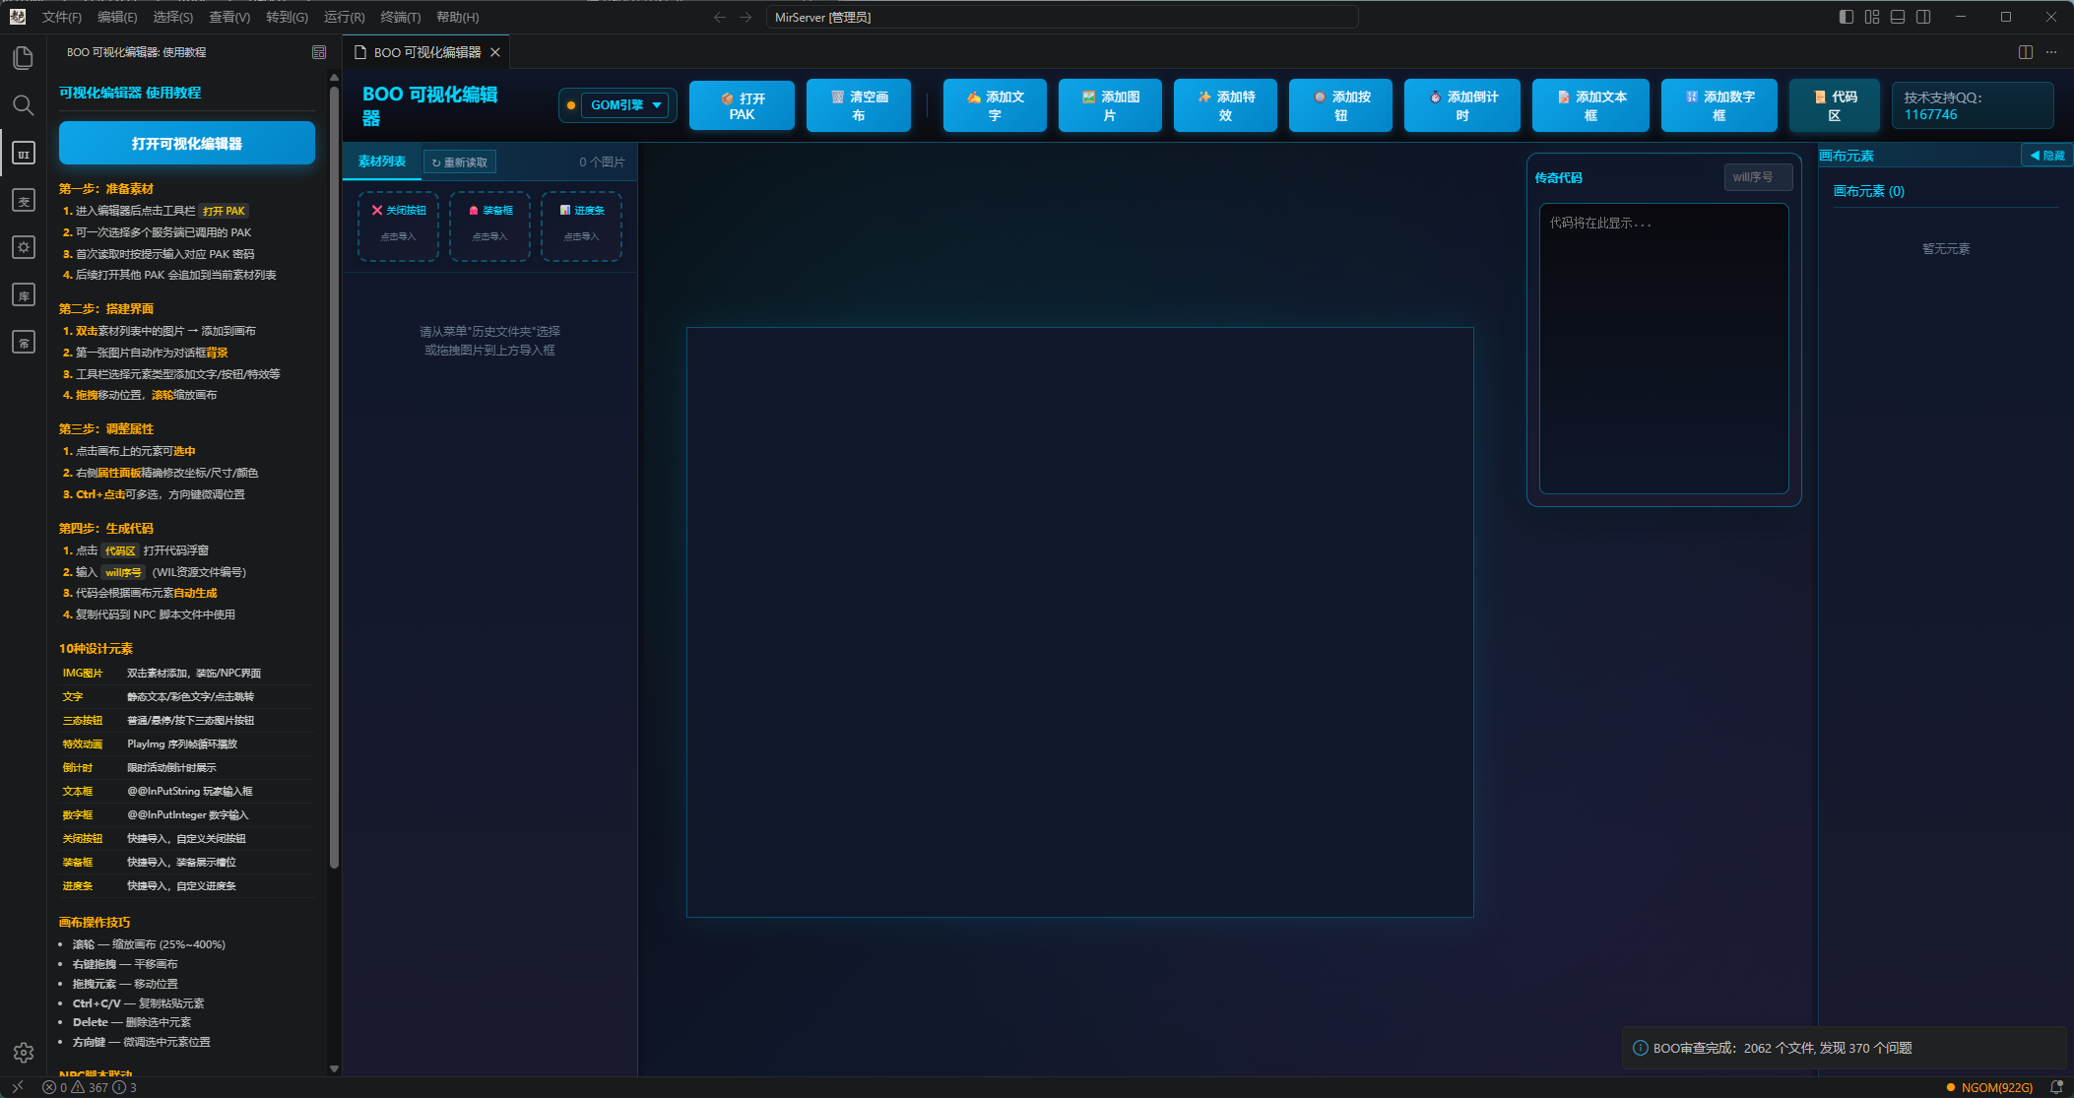Go back using the title bar arrow
This screenshot has height=1098, width=2074.
pyautogui.click(x=720, y=17)
